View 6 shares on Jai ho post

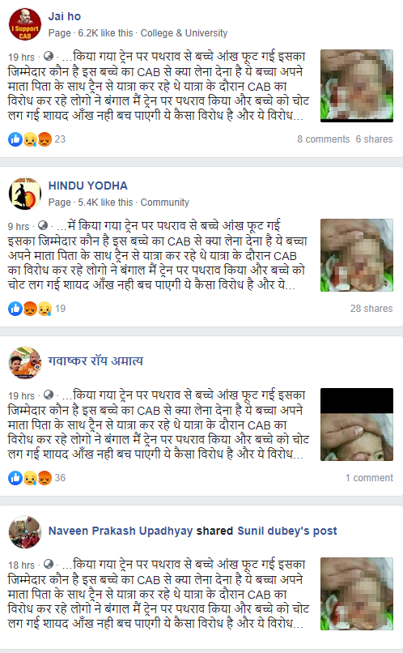pyautogui.click(x=374, y=139)
